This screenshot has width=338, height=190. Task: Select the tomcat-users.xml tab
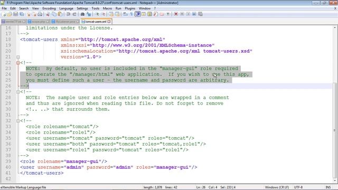(96, 22)
